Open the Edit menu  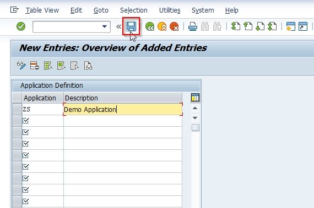(76, 10)
